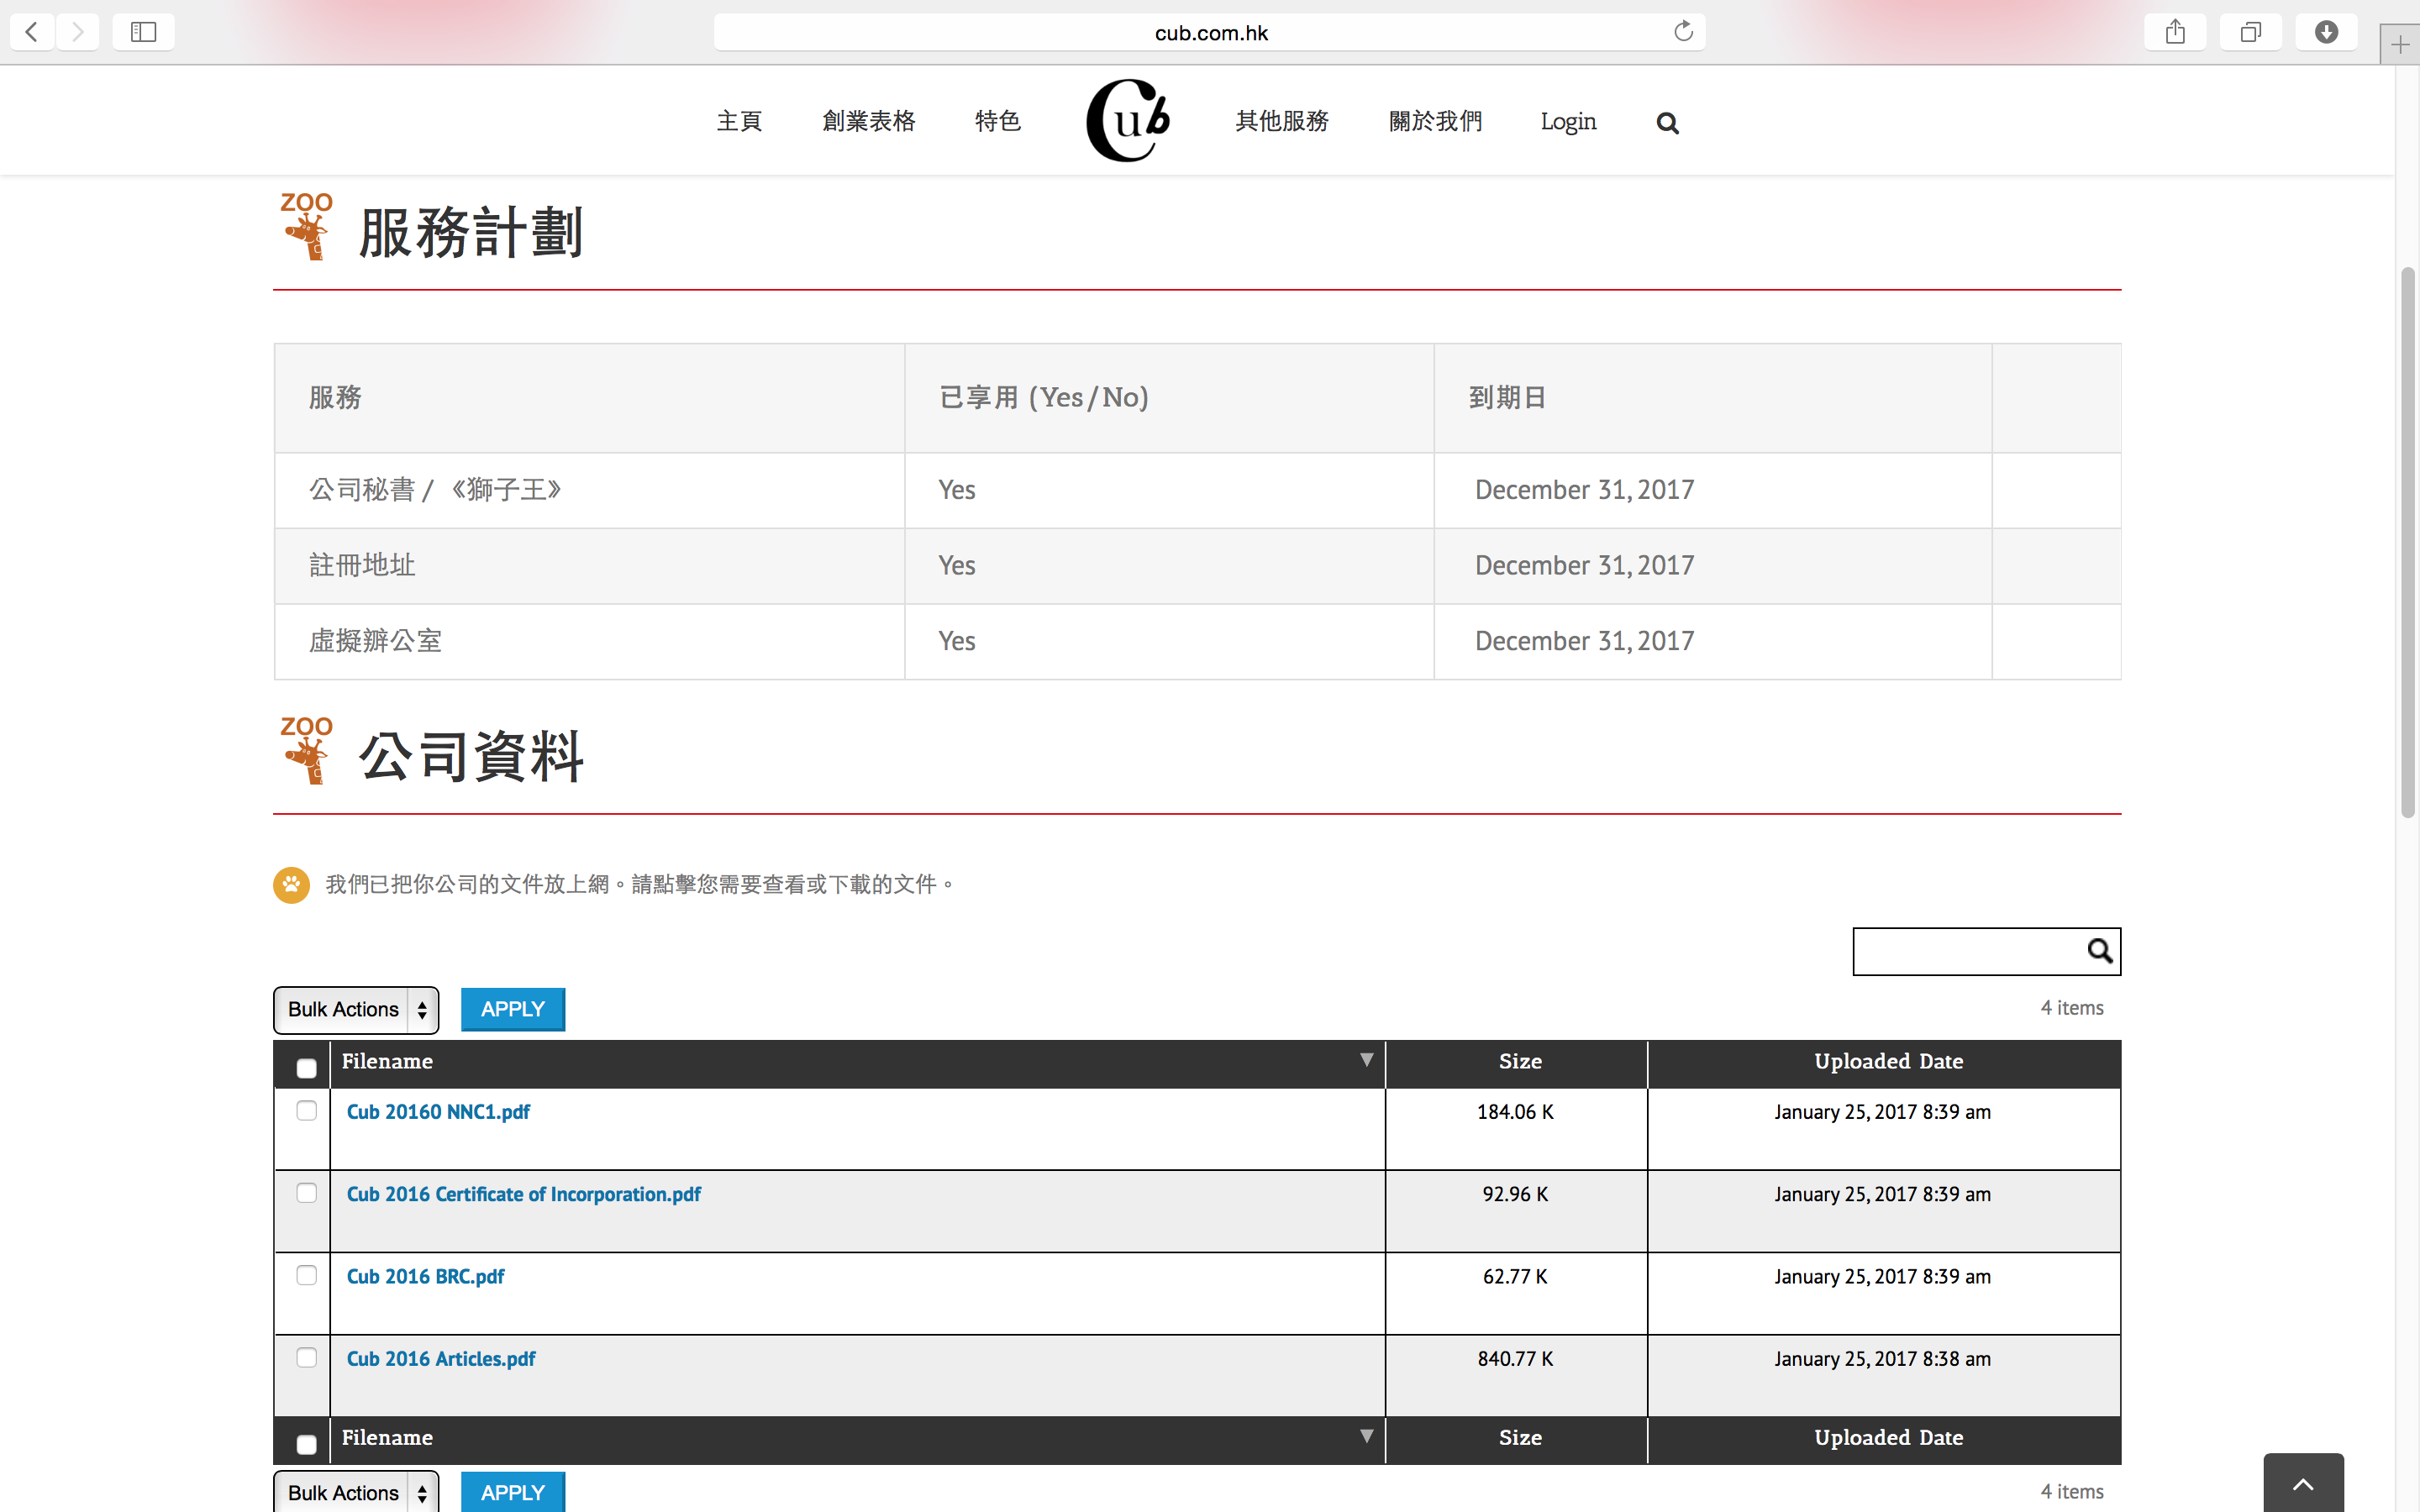Open Cub 20160 NNC1.pdf link
This screenshot has height=1512, width=2420.
point(438,1112)
